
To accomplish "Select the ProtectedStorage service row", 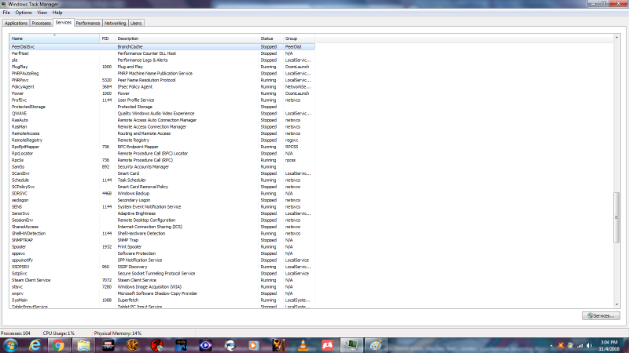I will (162, 107).
